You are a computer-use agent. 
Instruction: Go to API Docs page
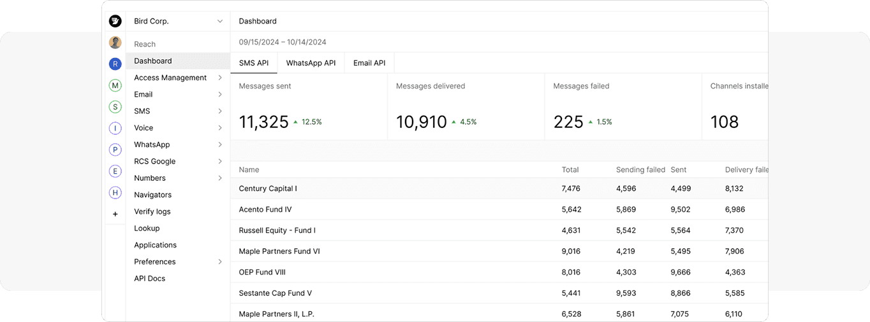[x=149, y=278]
